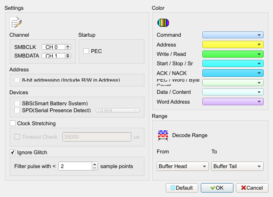Confirm settings with the OK button
This screenshot has width=273, height=197.
(x=217, y=188)
